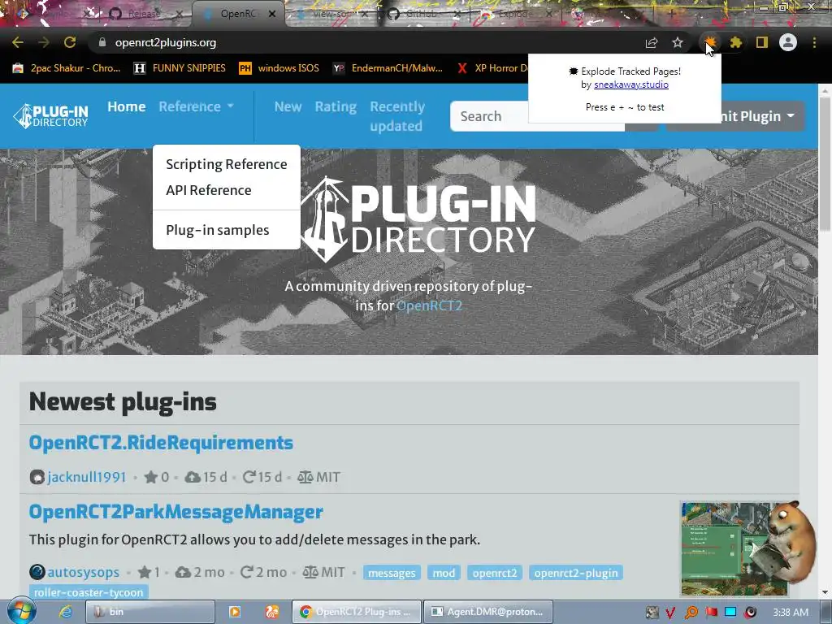Visit jacknull1991's author profile

coord(86,477)
